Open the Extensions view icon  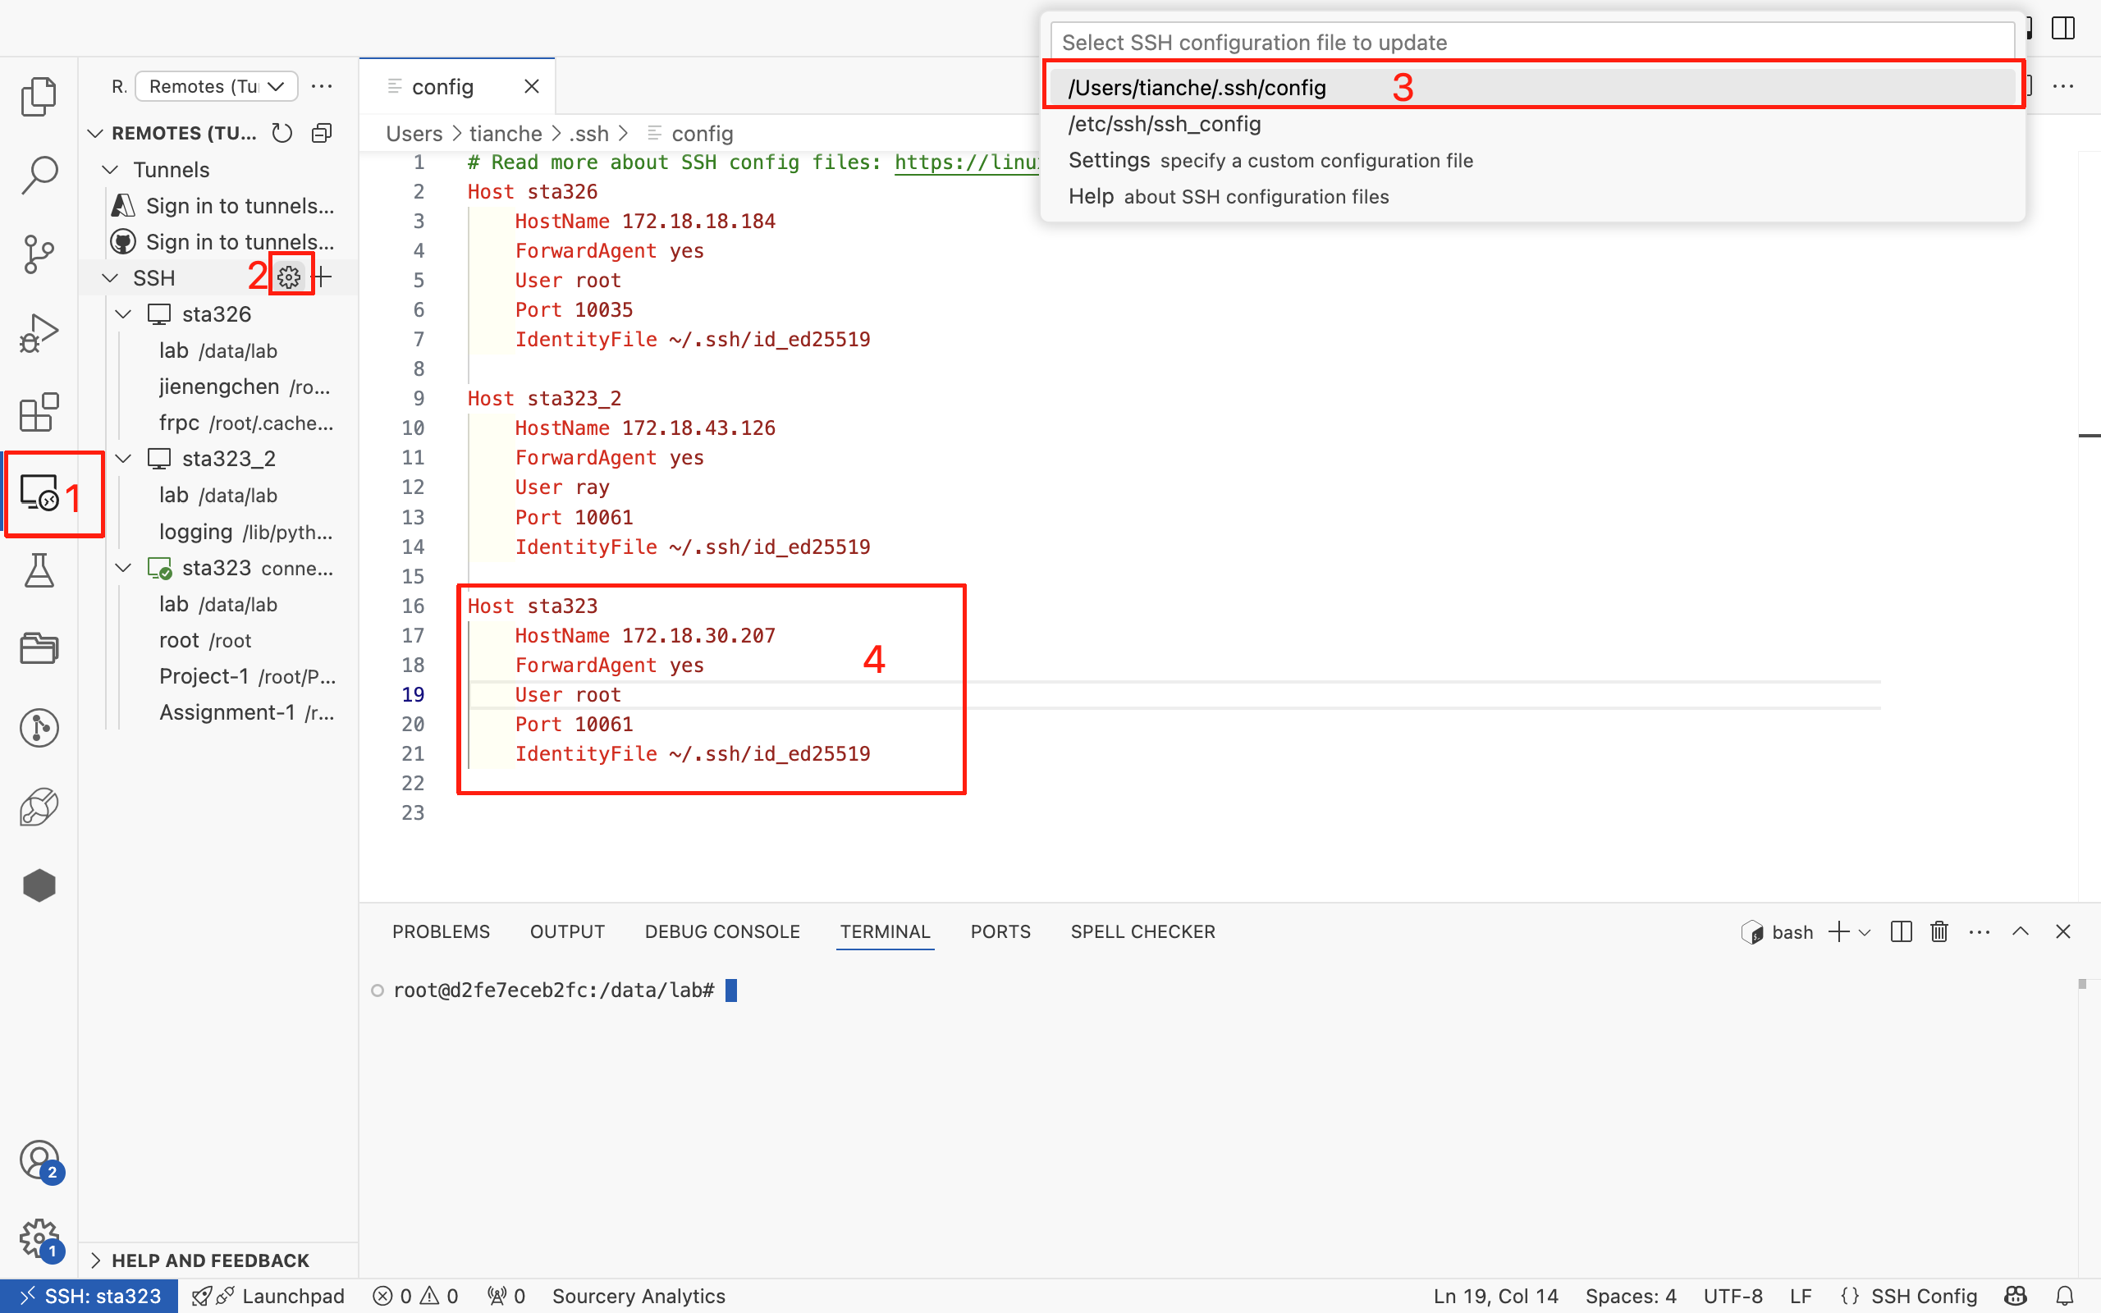click(39, 412)
